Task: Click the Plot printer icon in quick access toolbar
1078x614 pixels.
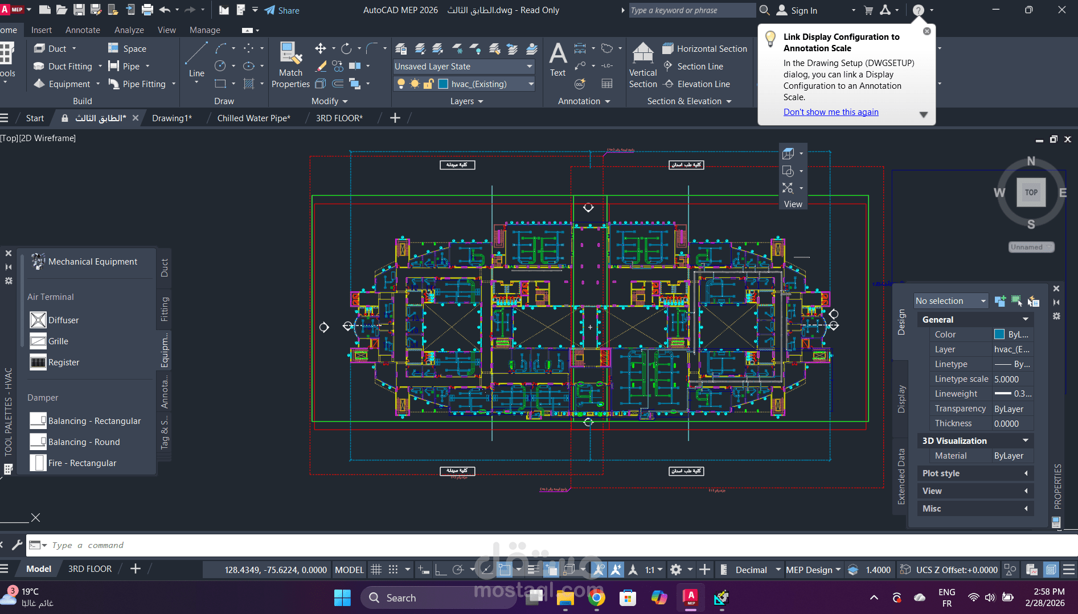Action: (147, 10)
